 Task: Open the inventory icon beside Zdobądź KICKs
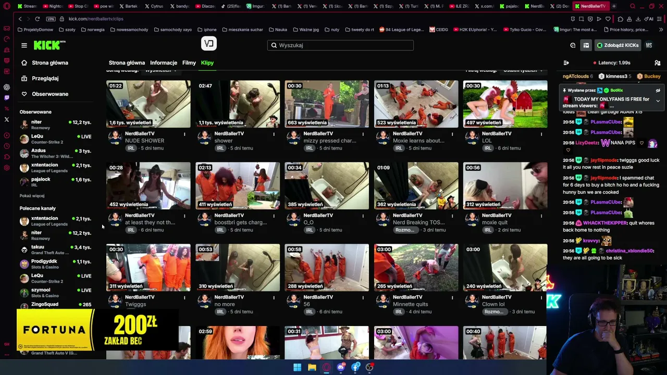(586, 45)
